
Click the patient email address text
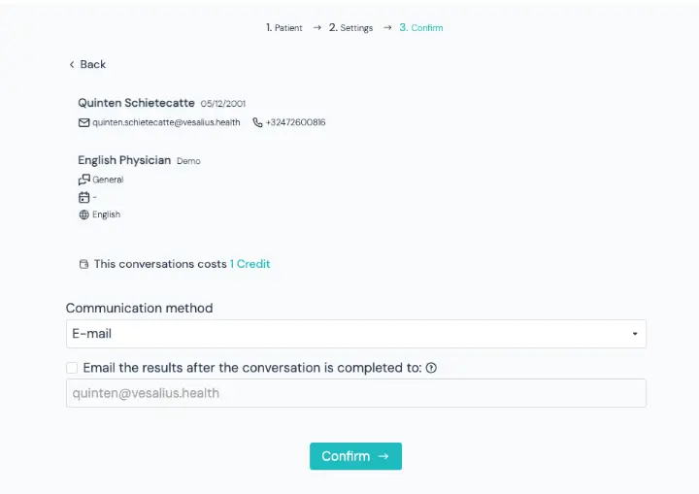(166, 122)
